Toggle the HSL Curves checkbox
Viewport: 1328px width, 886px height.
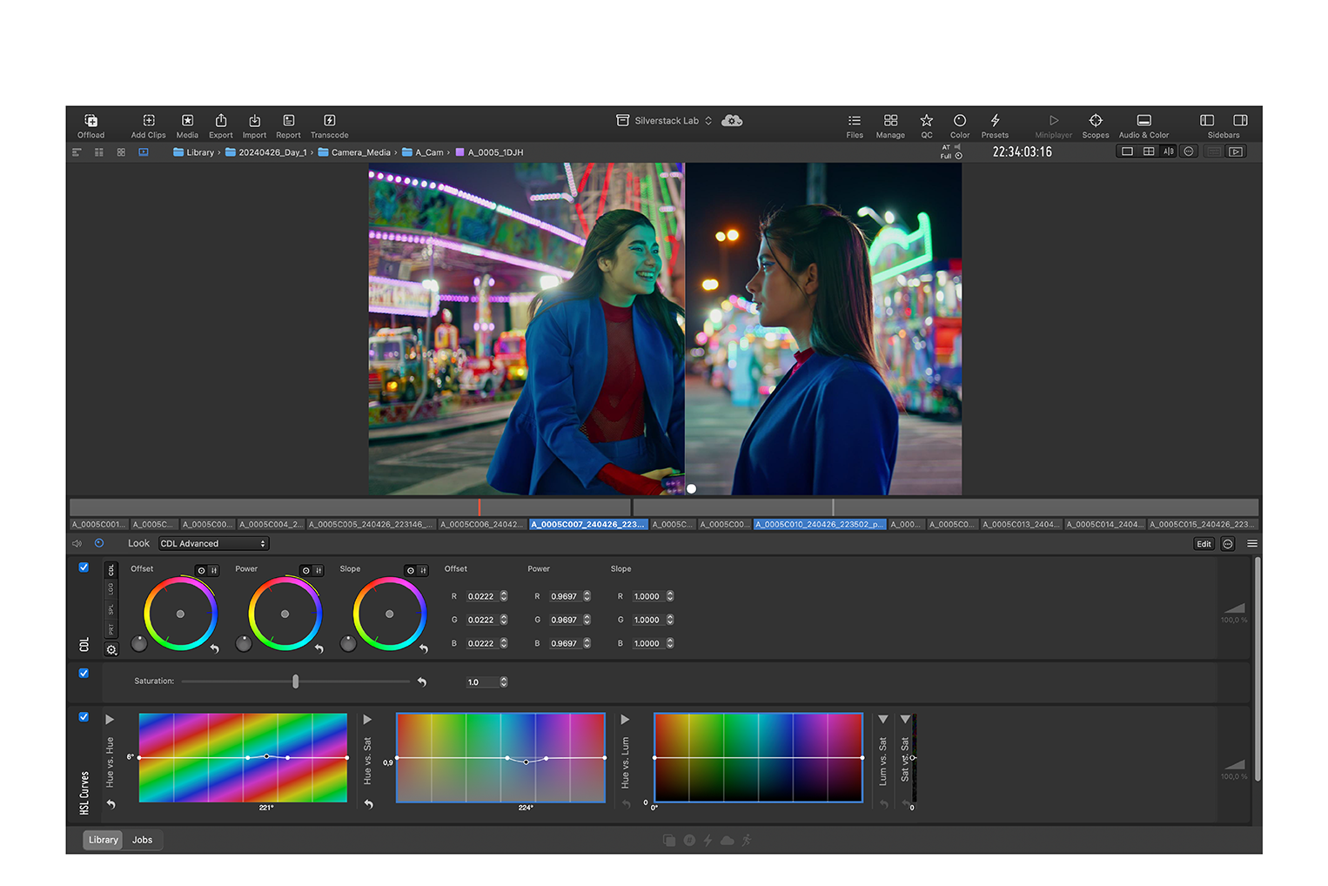pyautogui.click(x=84, y=717)
